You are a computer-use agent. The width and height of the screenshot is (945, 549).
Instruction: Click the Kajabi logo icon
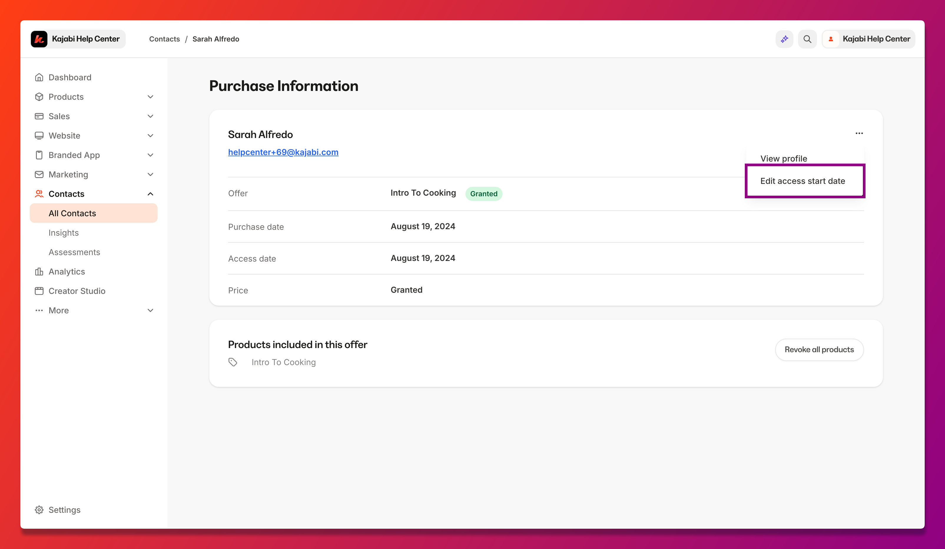point(39,39)
